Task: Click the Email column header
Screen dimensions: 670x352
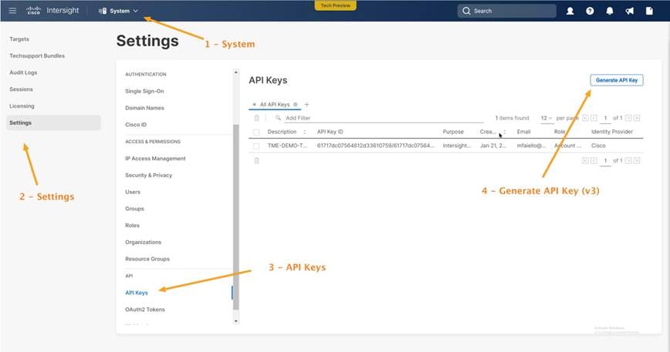Action: click(x=523, y=132)
